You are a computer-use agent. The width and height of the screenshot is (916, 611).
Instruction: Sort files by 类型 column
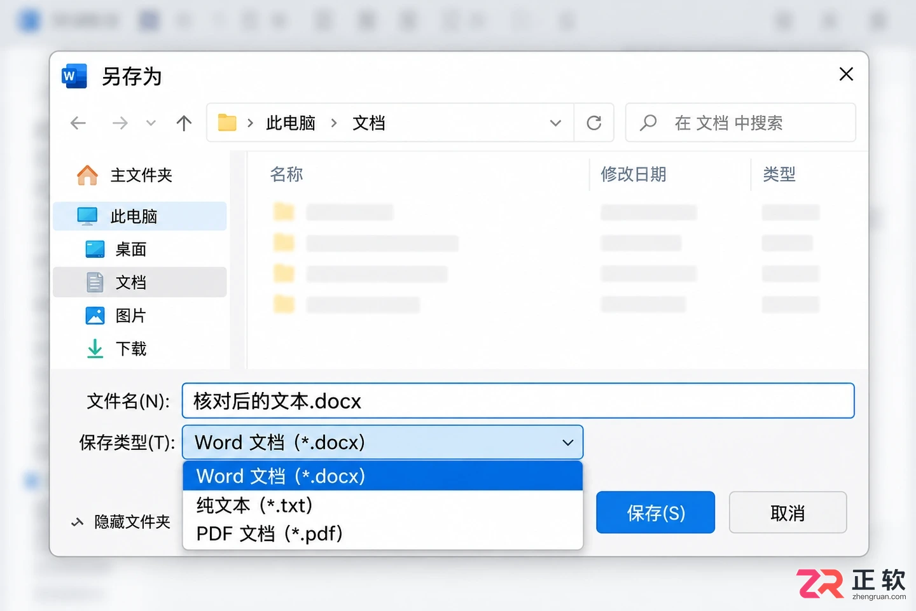point(779,174)
